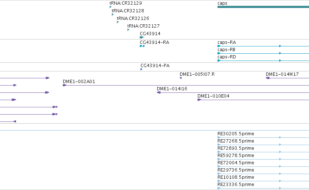Click the RE29736.5prime EST label

point(236,170)
